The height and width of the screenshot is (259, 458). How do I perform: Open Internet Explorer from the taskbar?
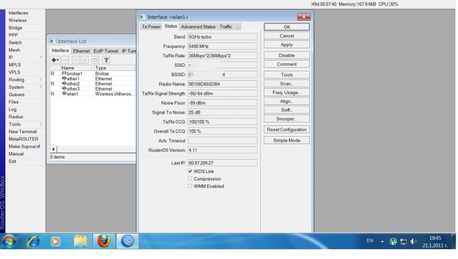pos(33,242)
